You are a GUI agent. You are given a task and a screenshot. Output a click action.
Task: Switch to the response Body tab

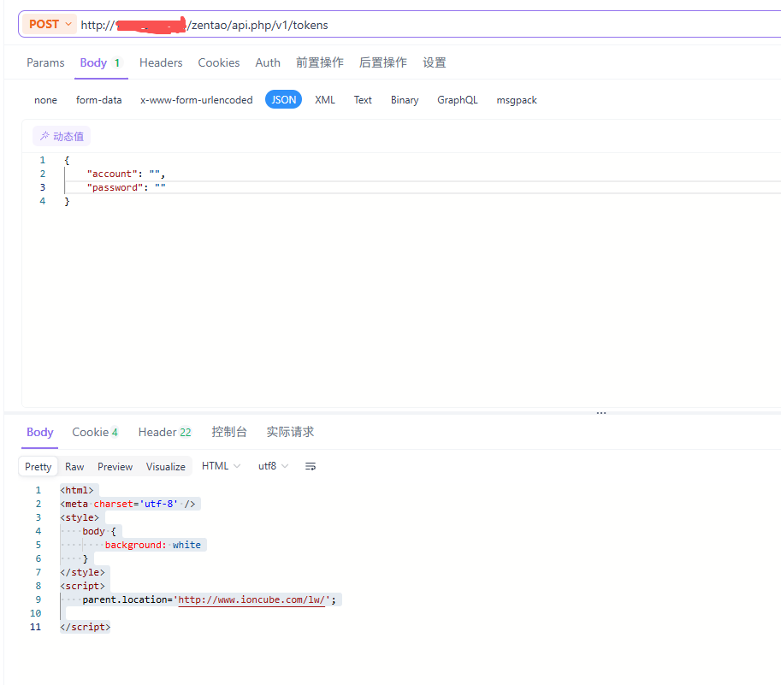point(40,432)
